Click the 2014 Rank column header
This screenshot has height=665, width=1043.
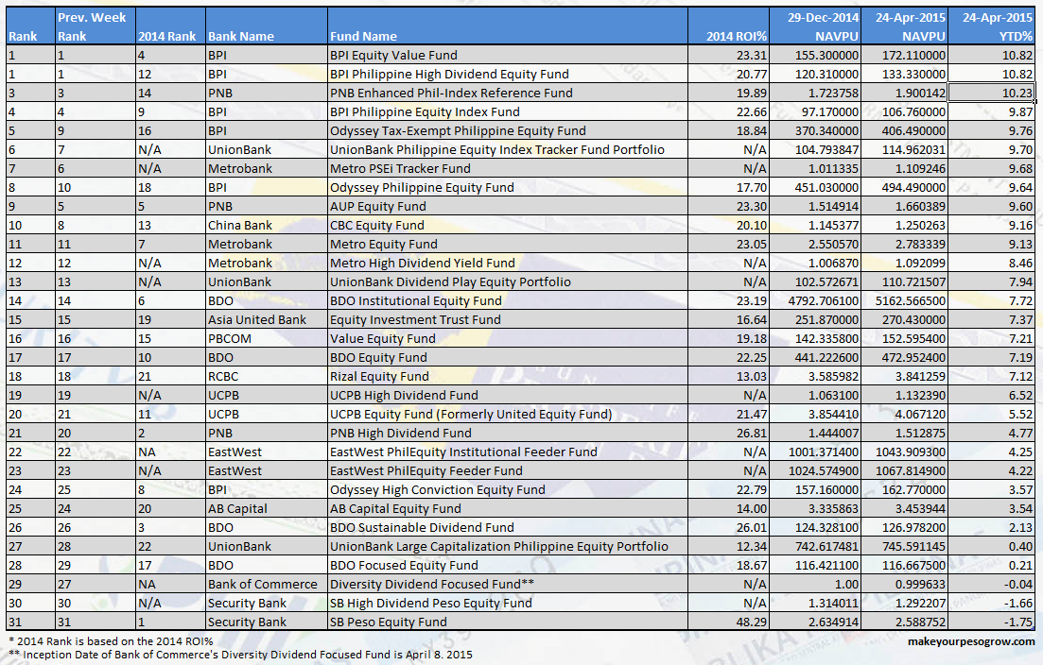pos(165,35)
